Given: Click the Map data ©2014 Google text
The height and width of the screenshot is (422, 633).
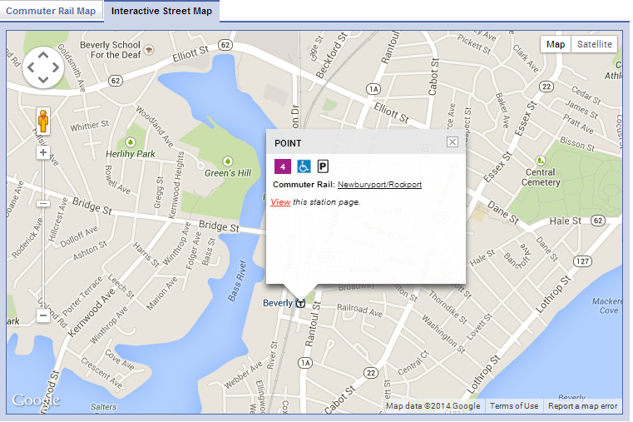Looking at the screenshot, I should pyautogui.click(x=433, y=406).
